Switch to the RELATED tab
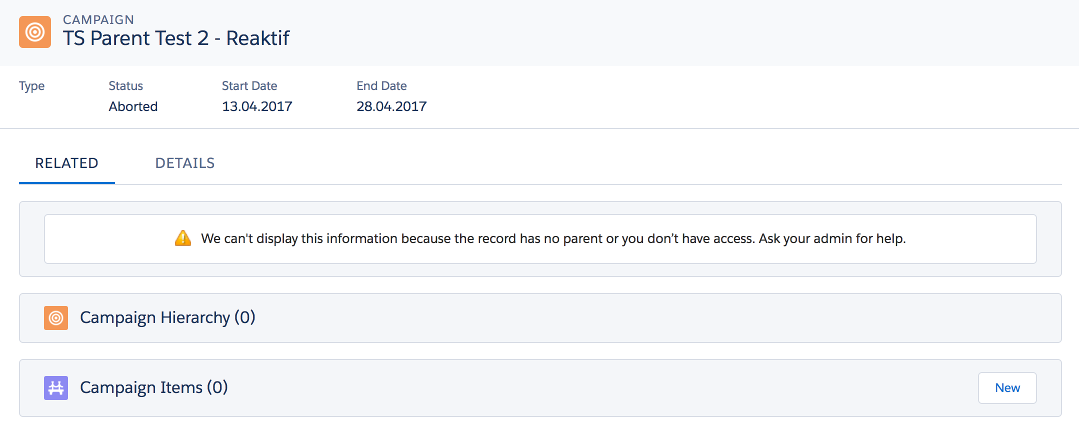This screenshot has width=1079, height=430. 66,163
